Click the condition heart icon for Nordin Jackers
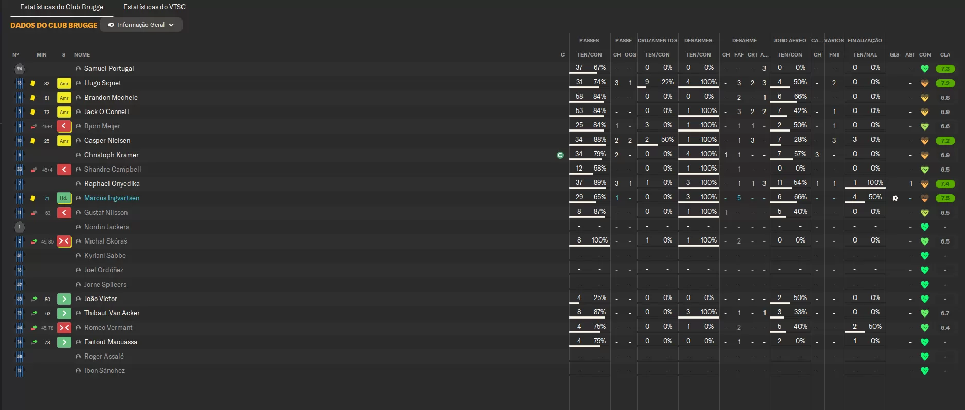 coord(925,227)
